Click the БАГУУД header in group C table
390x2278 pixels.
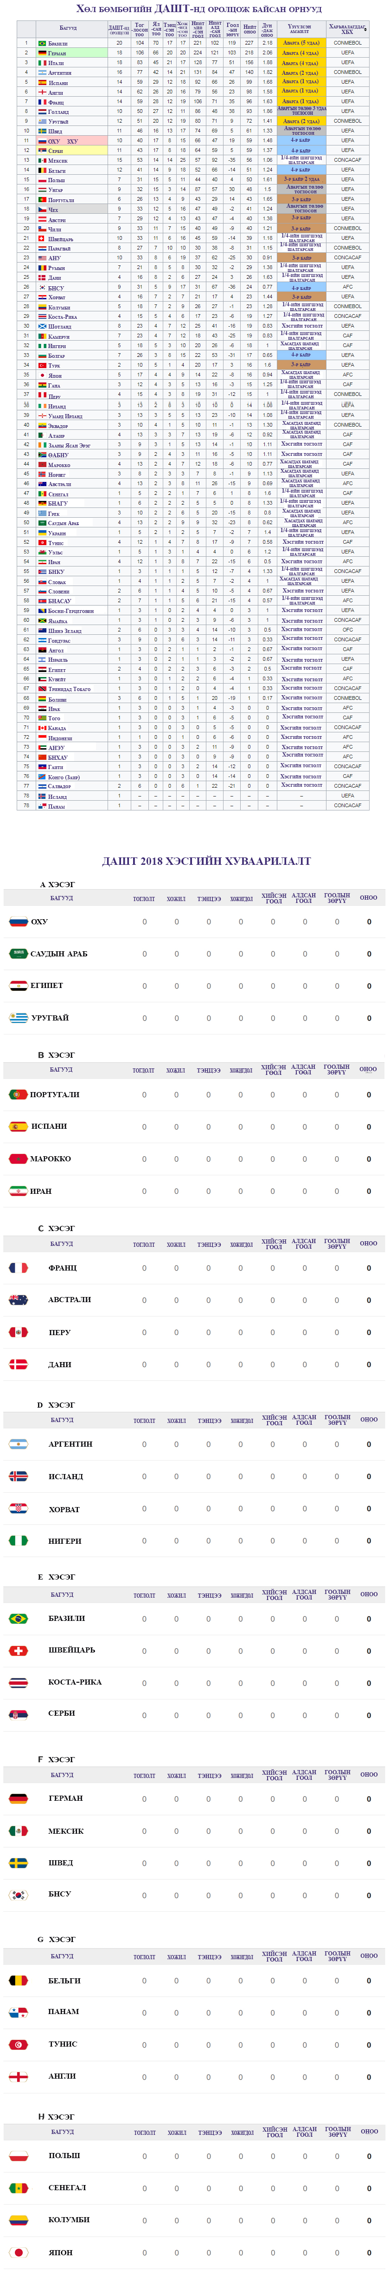tap(62, 1244)
